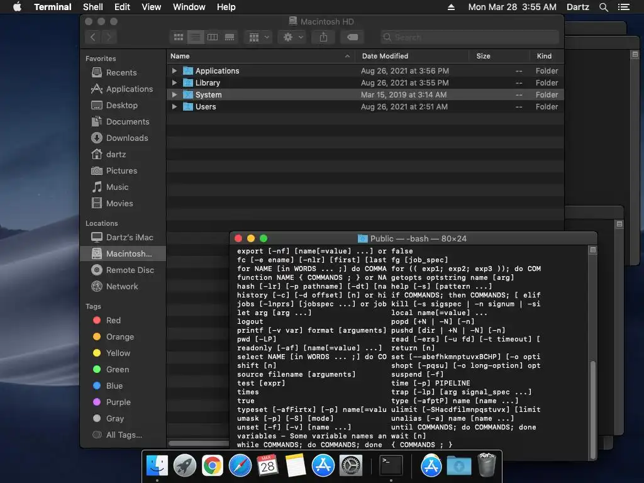Open Trash in the Dock
This screenshot has height=483, width=644.
point(487,465)
